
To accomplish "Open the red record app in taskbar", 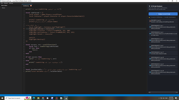I will tap(57, 98).
